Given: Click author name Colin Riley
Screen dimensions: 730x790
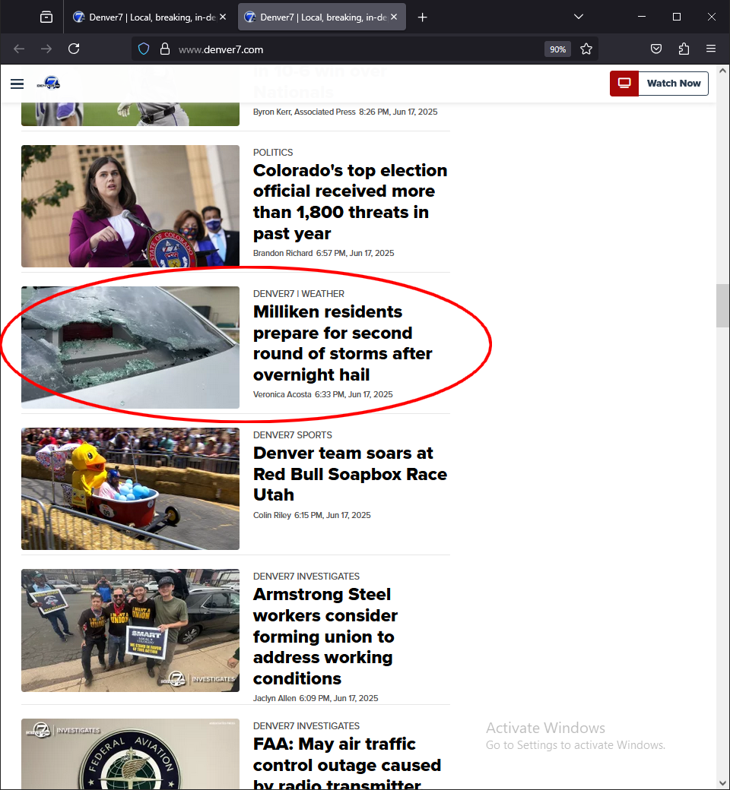Looking at the screenshot, I should click(x=272, y=515).
